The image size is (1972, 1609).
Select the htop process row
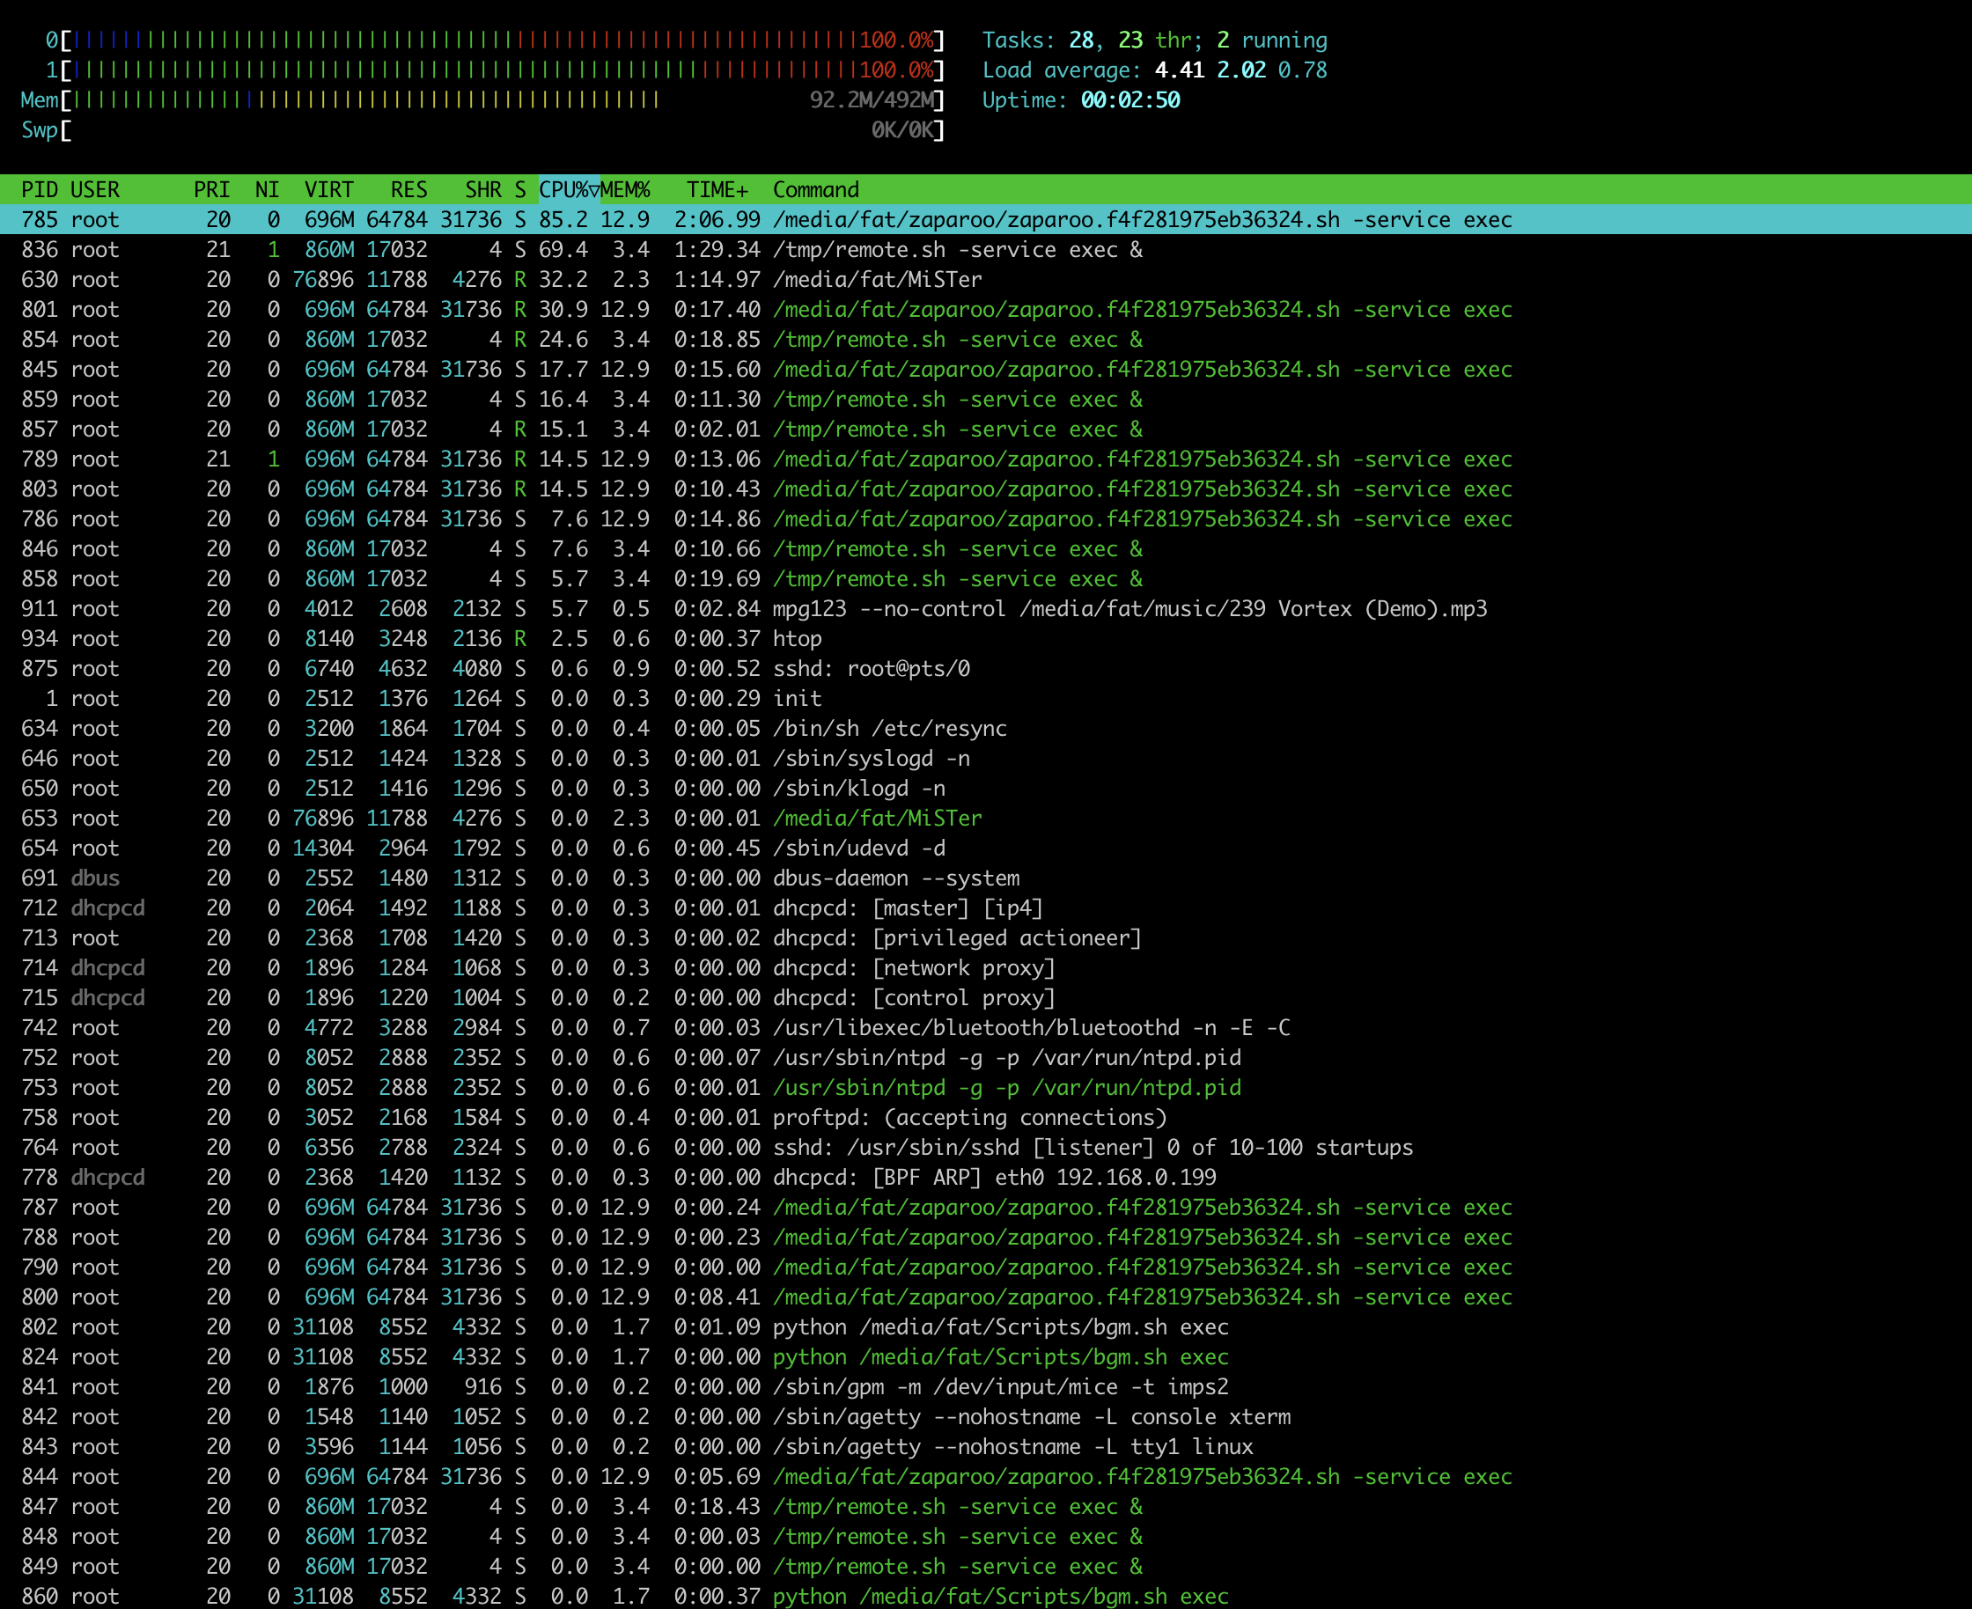pos(985,639)
